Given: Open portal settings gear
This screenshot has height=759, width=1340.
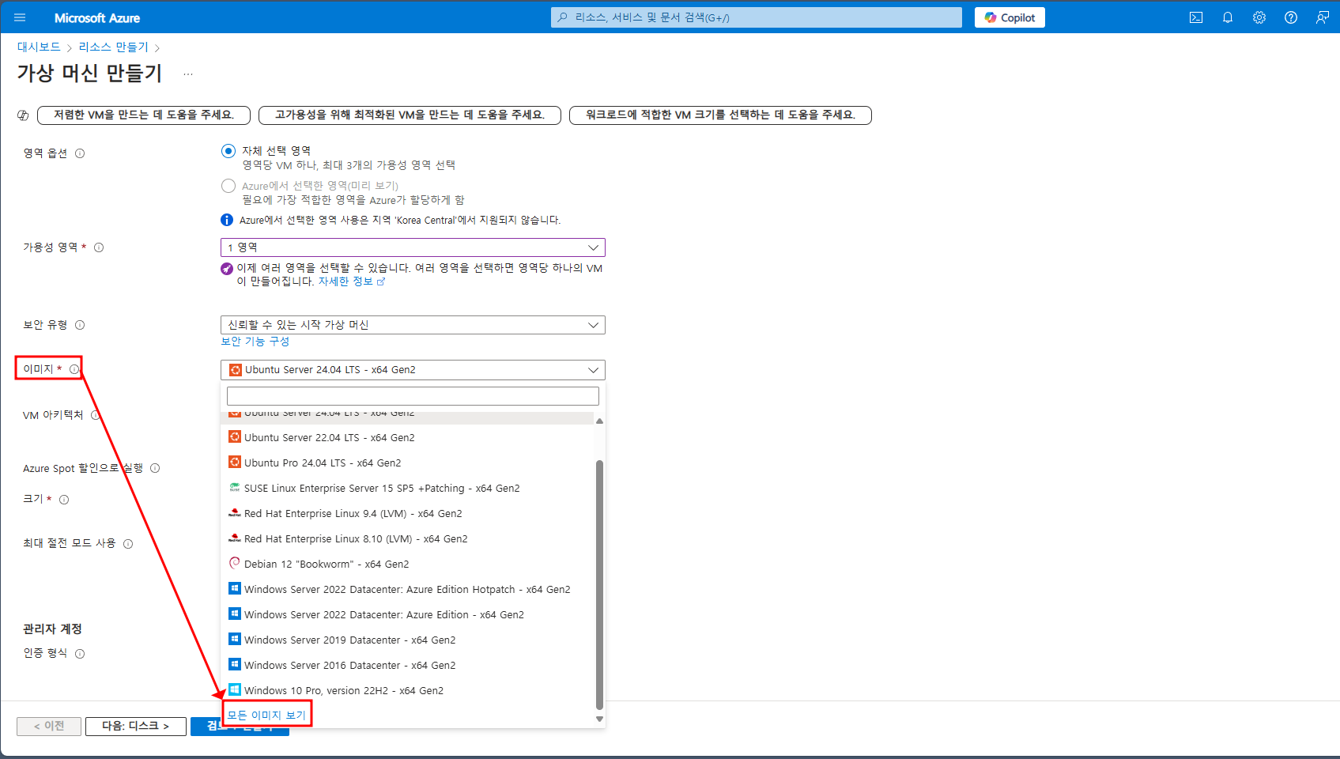Looking at the screenshot, I should (x=1259, y=17).
